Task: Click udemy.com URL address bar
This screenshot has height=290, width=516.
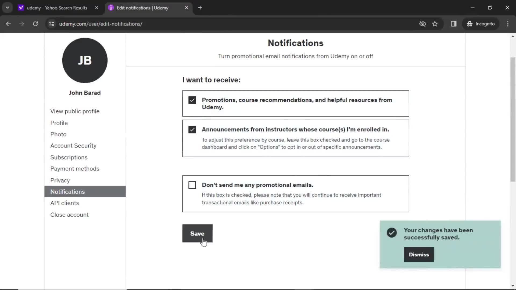Action: pyautogui.click(x=100, y=24)
